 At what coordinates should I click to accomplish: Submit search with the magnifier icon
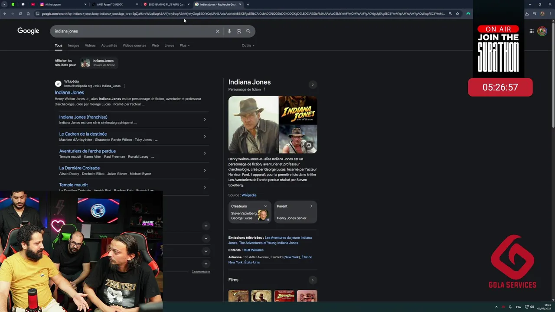coord(248,31)
